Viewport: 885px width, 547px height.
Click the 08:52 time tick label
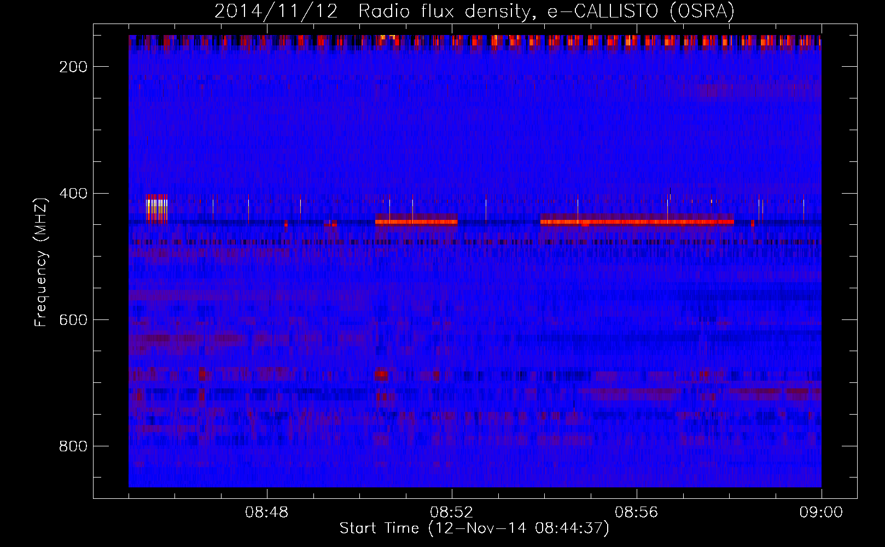coord(452,513)
